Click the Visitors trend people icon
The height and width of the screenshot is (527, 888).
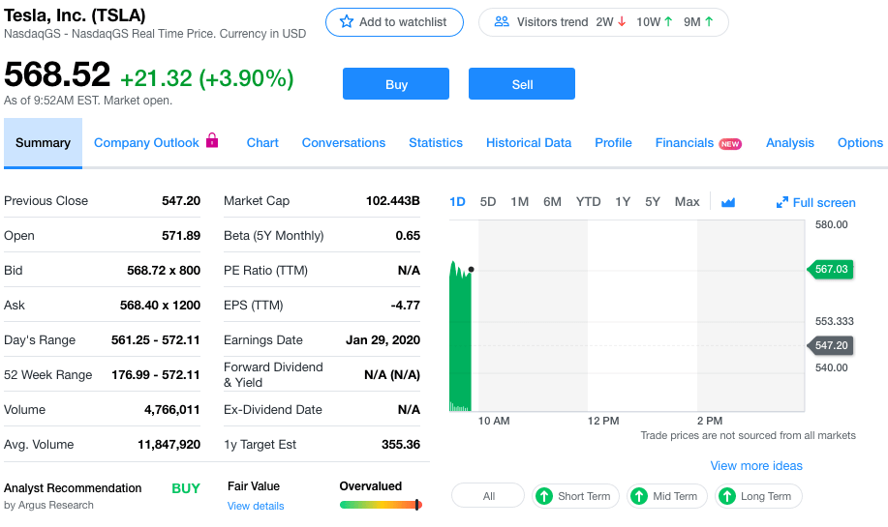(502, 21)
